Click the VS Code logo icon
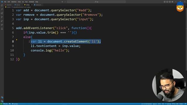This screenshot has height=105, width=187. pos(2,2)
